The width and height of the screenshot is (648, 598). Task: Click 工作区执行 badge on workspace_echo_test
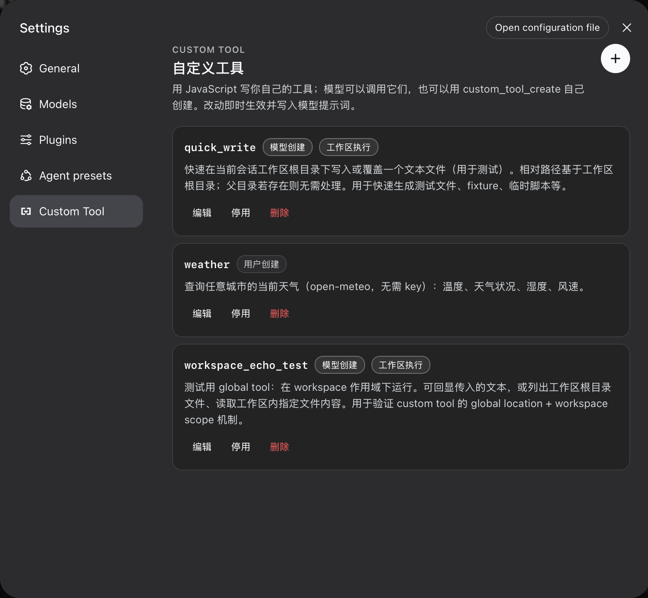(401, 365)
